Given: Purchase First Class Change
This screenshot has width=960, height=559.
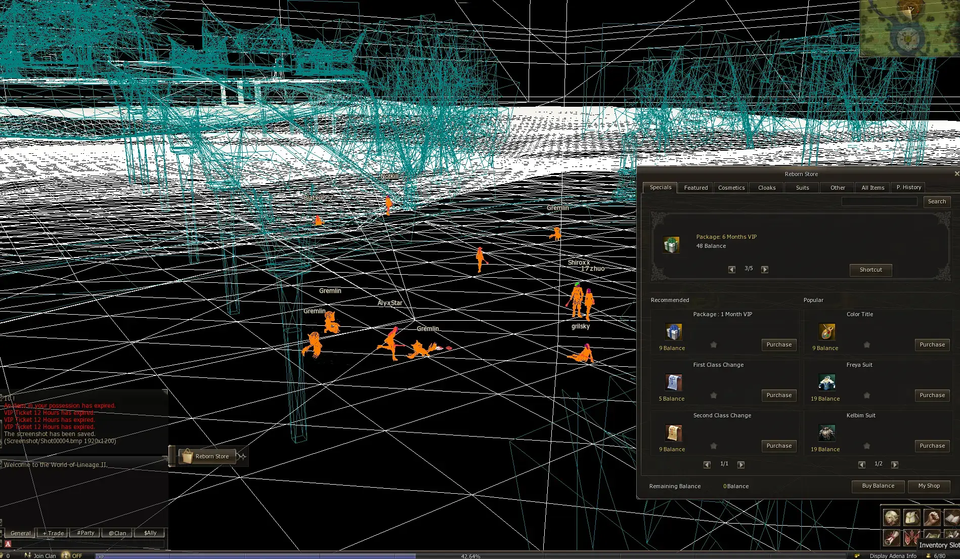Looking at the screenshot, I should (779, 395).
